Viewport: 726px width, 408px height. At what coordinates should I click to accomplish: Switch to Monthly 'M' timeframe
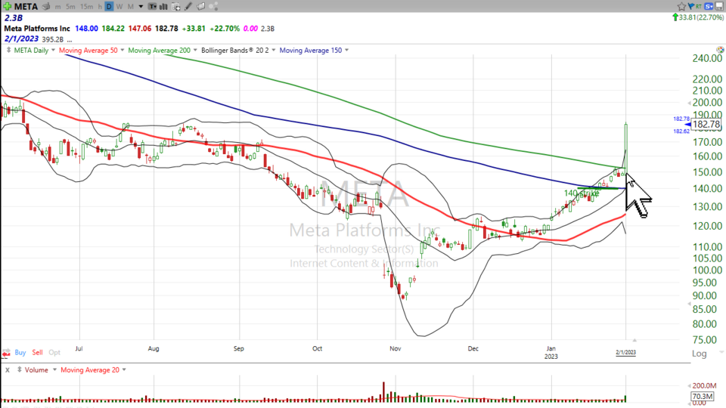tap(131, 7)
